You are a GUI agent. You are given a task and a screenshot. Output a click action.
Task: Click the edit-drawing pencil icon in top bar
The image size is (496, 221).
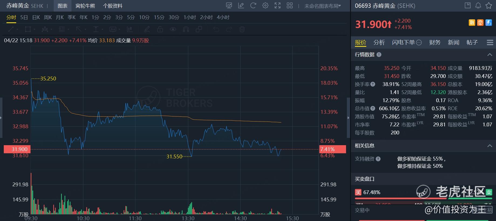[x=241, y=5]
